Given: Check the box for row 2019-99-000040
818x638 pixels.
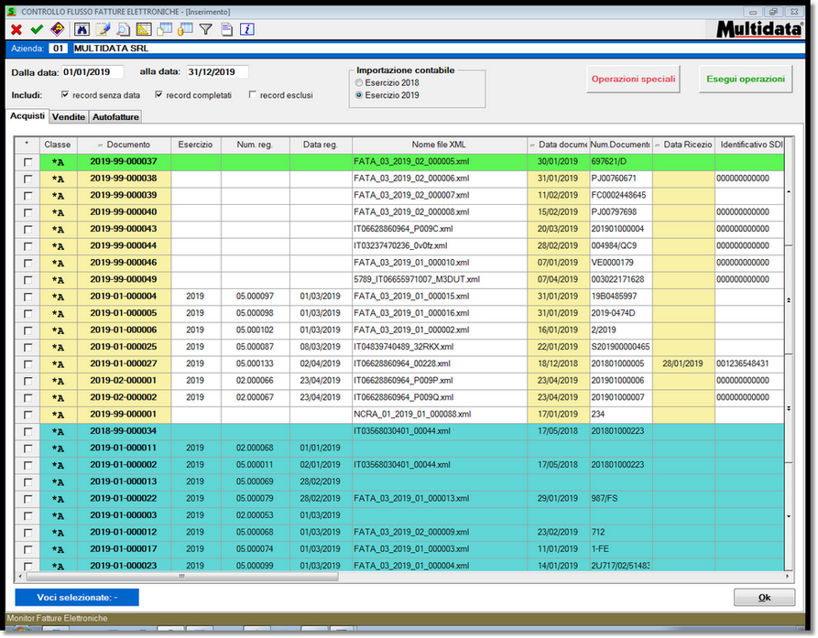Looking at the screenshot, I should (28, 213).
